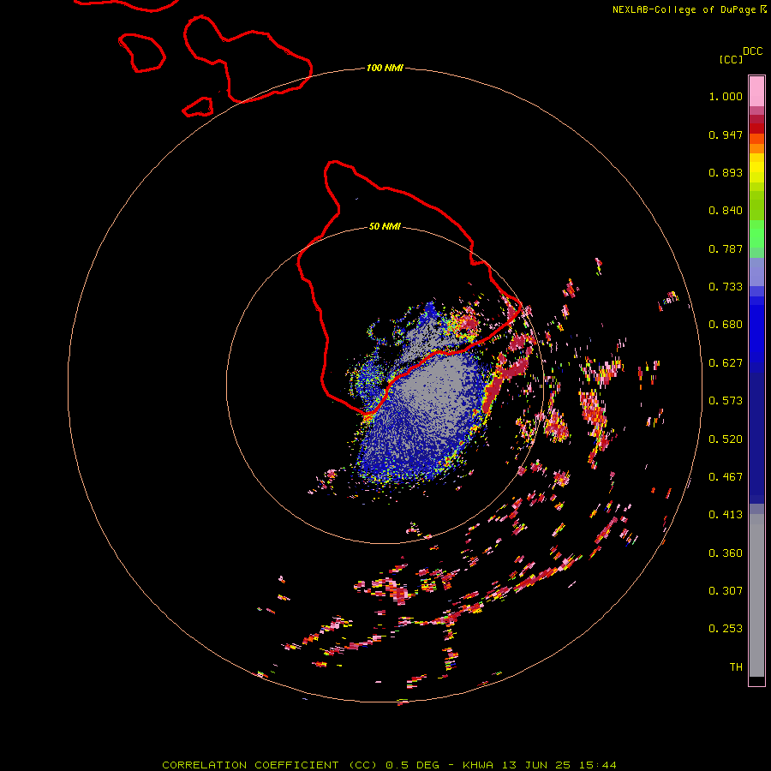771x771 pixels.
Task: Click the Correlation Coefficient KHWA caption text
Action: 389,765
